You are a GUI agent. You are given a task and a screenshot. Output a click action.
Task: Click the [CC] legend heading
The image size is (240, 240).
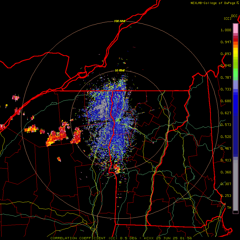point(228,18)
